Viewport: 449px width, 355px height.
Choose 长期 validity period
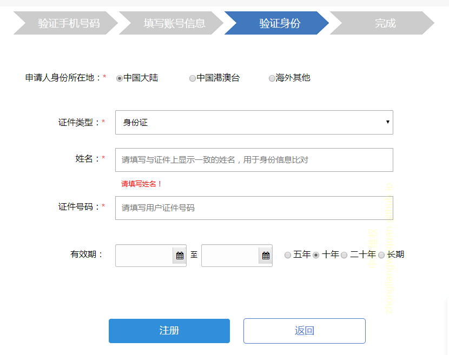point(381,255)
